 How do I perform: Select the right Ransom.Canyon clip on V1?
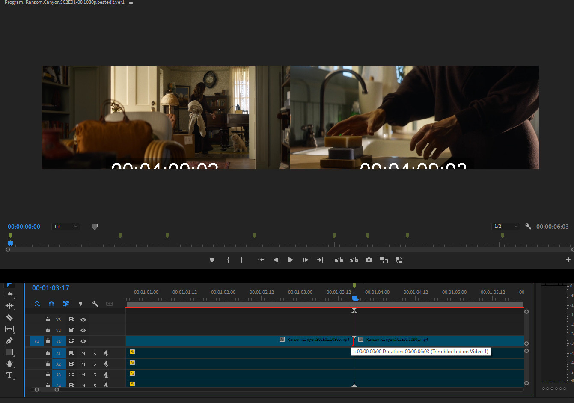point(440,341)
